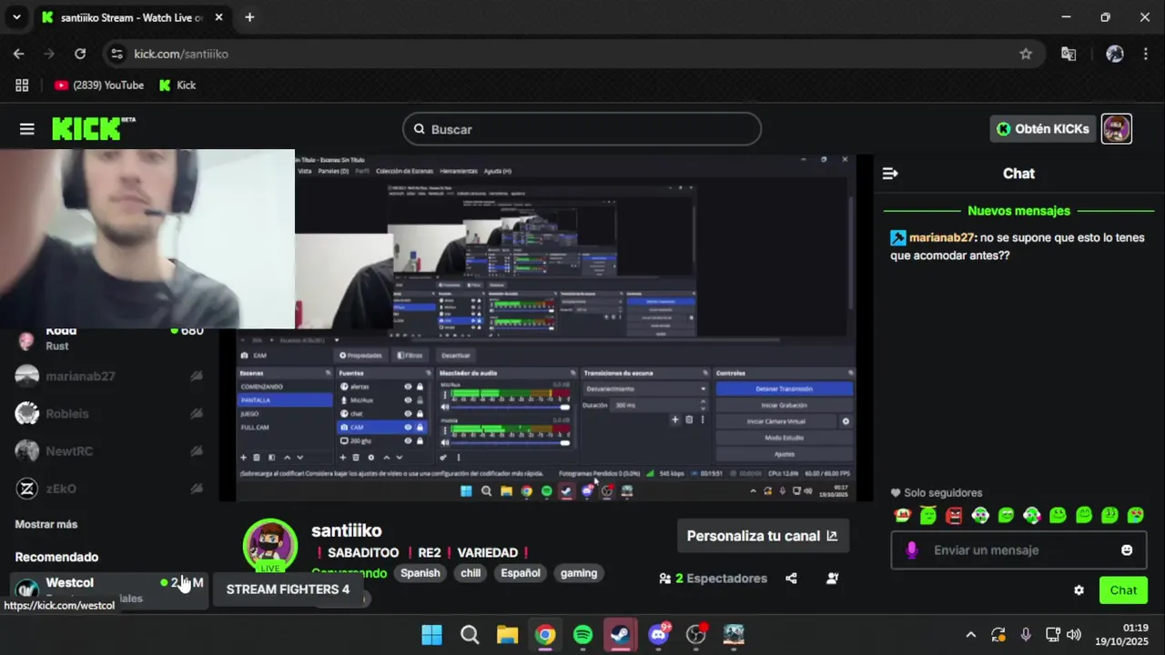Viewport: 1165px width, 655px height.
Task: Click the person icon right of share
Action: pyautogui.click(x=832, y=579)
